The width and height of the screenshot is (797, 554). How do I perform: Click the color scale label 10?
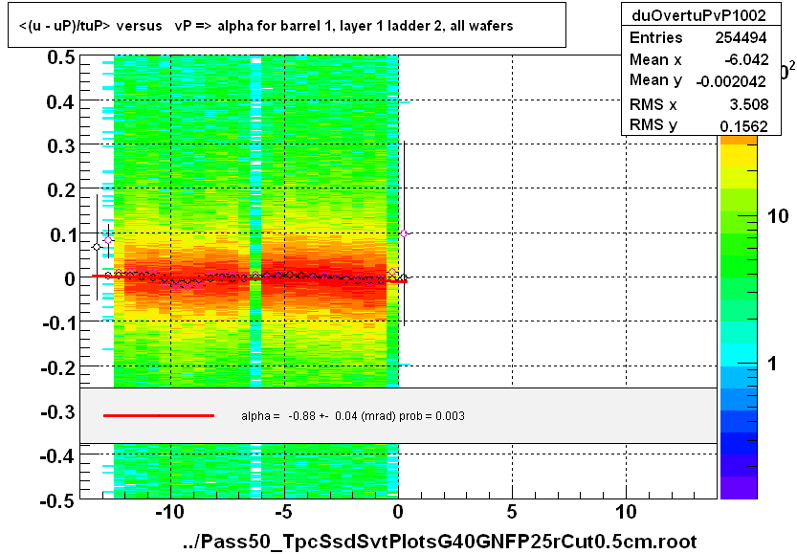tap(778, 216)
